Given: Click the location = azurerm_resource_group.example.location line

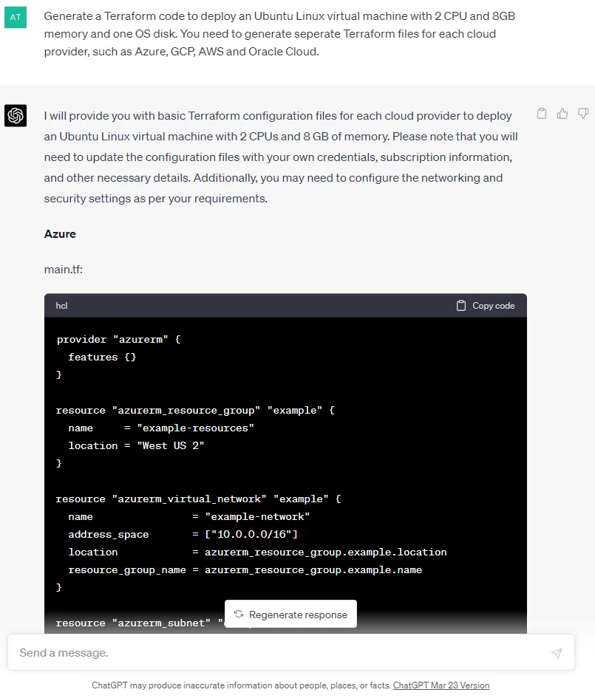Looking at the screenshot, I should [x=257, y=552].
